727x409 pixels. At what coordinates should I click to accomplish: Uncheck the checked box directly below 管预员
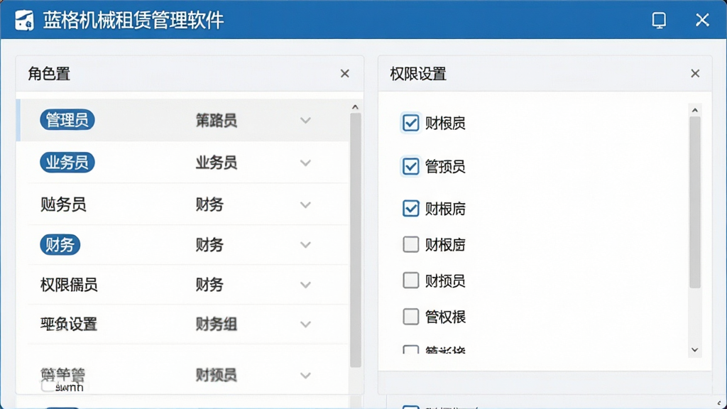coord(411,209)
